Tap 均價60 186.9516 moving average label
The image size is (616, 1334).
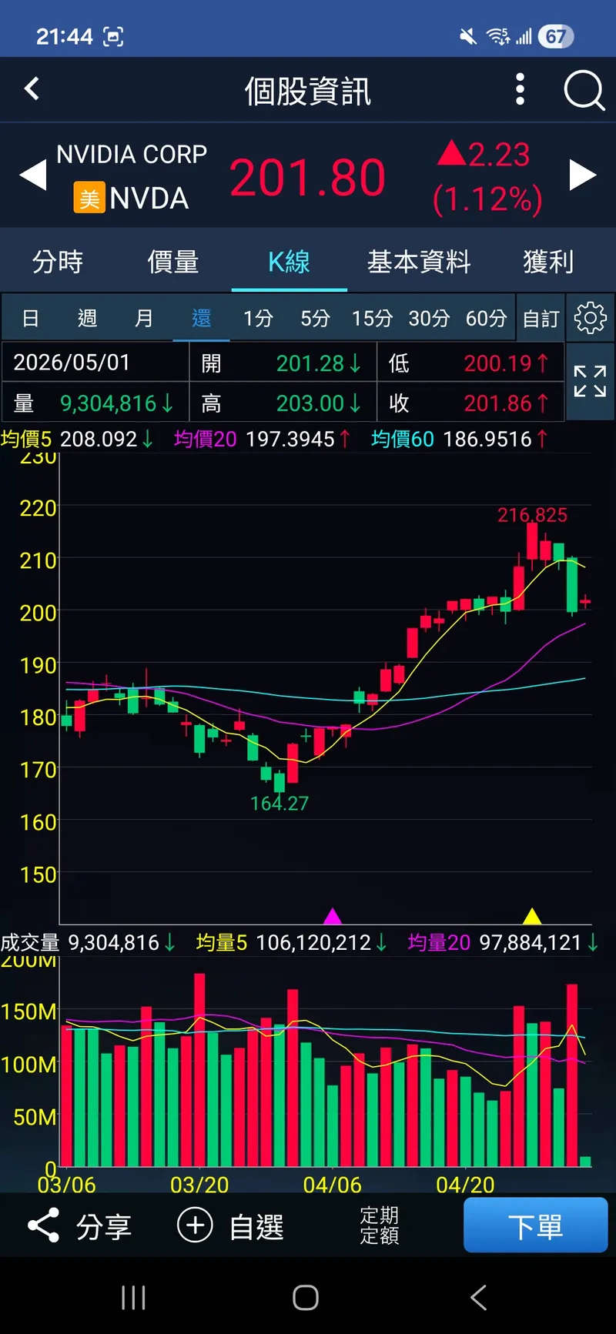coord(460,440)
